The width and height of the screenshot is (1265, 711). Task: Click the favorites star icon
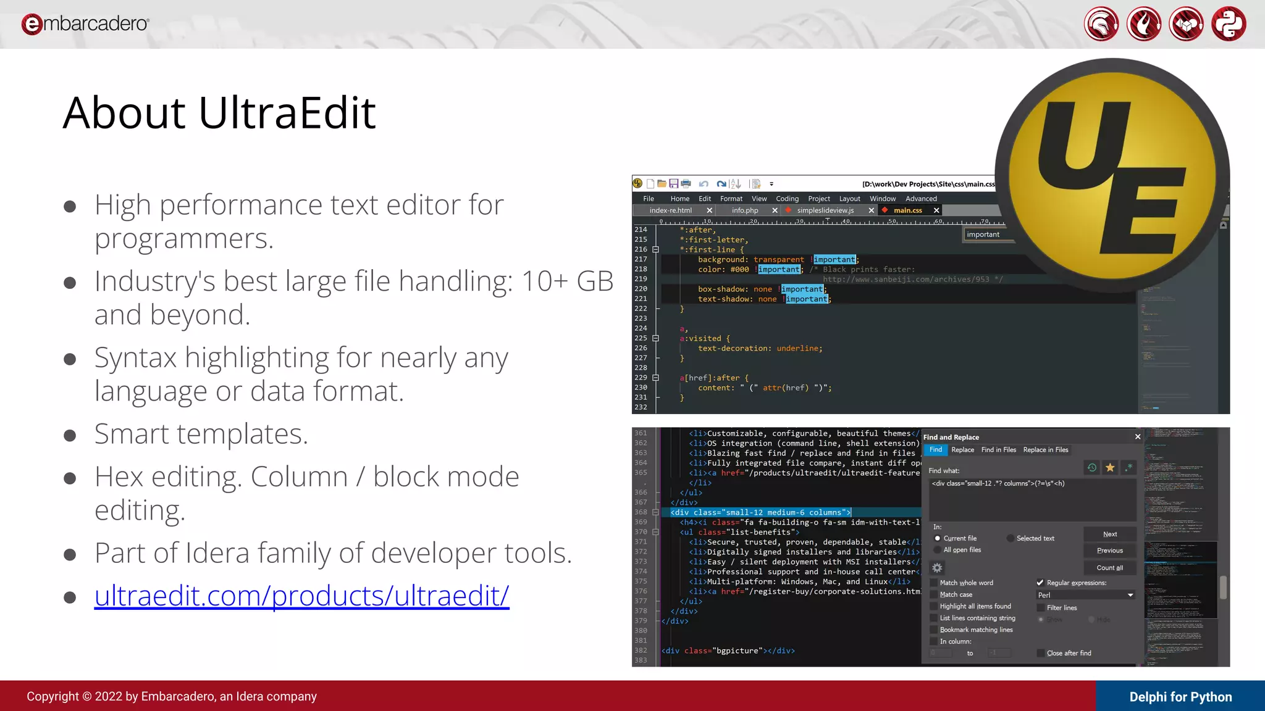[x=1110, y=468]
